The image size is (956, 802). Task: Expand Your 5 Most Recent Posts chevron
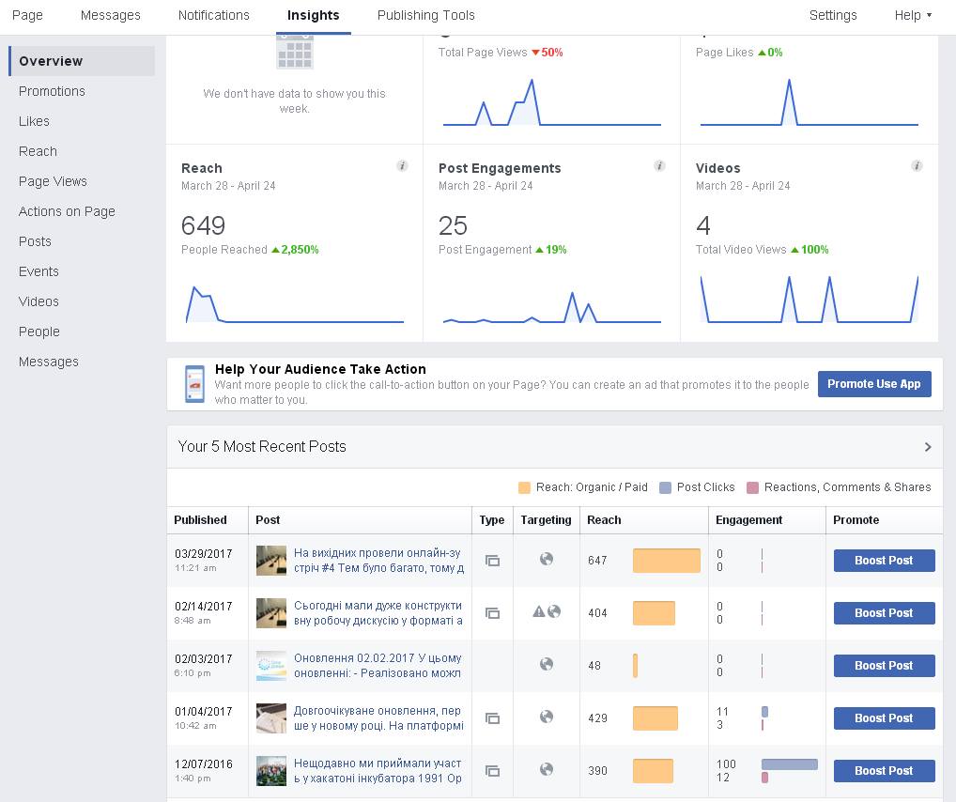928,447
